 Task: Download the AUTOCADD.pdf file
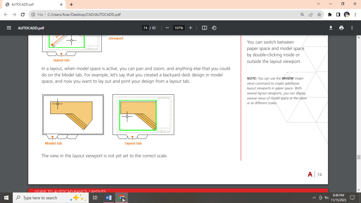331,28
